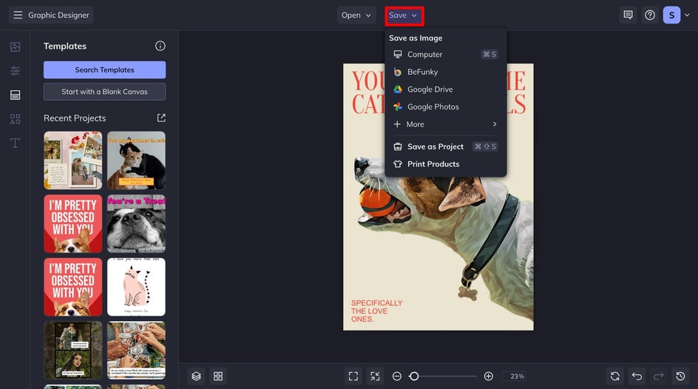Click the Layers icon in bottom bar

[196, 376]
